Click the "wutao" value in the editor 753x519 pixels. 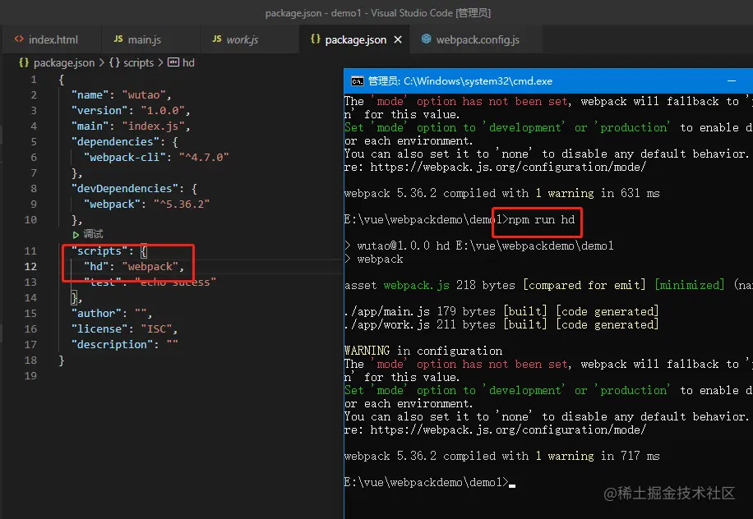coord(144,95)
